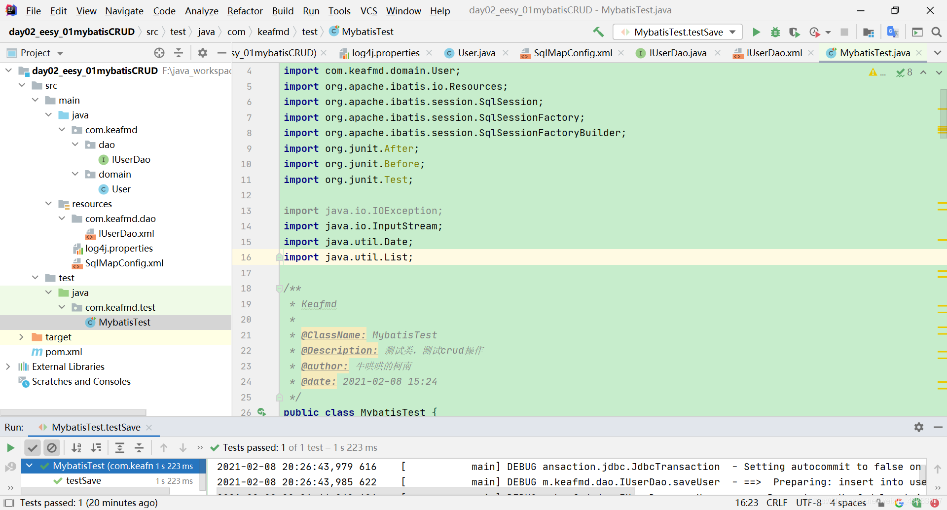The image size is (947, 510).
Task: Run with coverage using the shield icon
Action: coord(794,32)
